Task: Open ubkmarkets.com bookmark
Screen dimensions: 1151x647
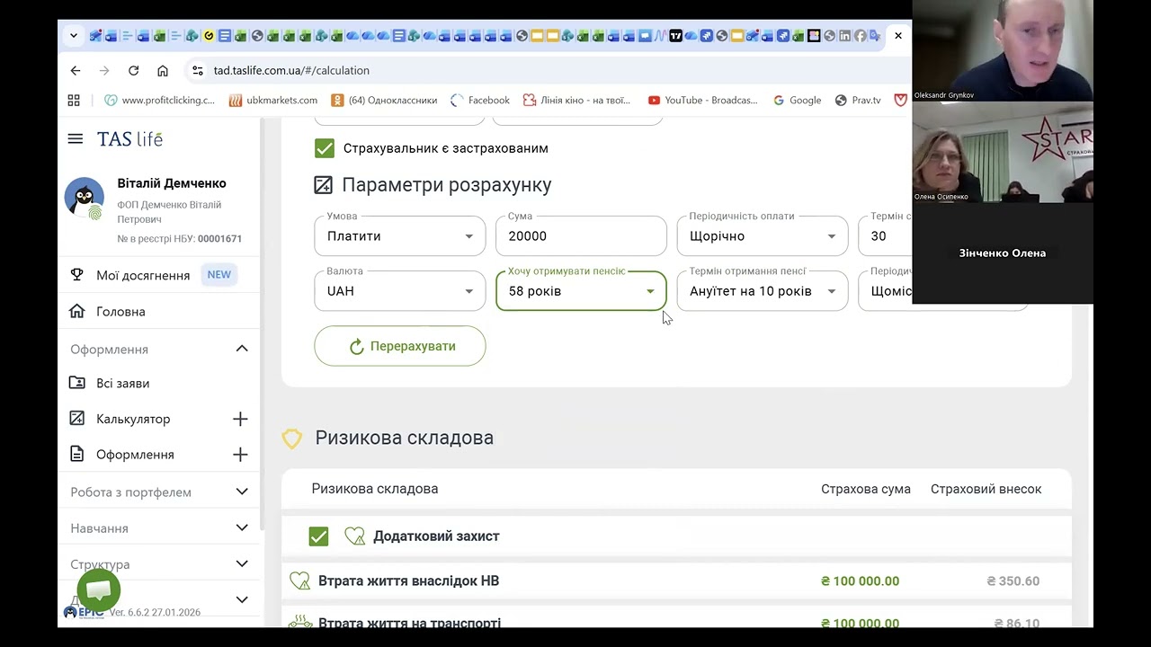Action: pyautogui.click(x=273, y=100)
